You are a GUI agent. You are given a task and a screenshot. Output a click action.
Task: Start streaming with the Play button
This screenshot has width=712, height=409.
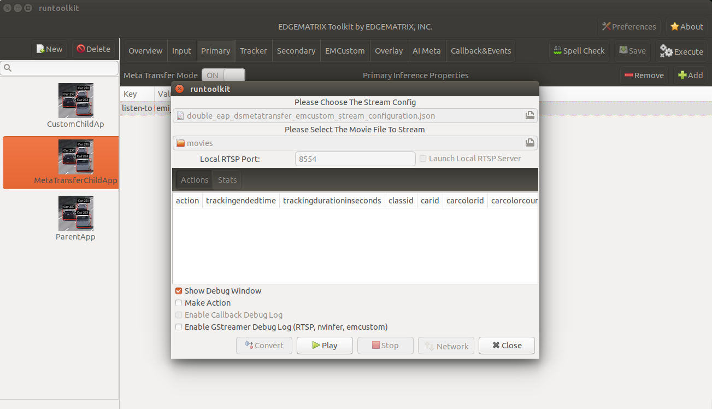325,346
